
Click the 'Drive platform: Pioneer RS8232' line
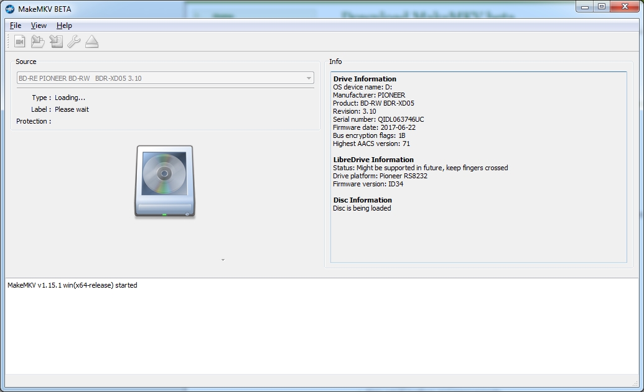(380, 176)
